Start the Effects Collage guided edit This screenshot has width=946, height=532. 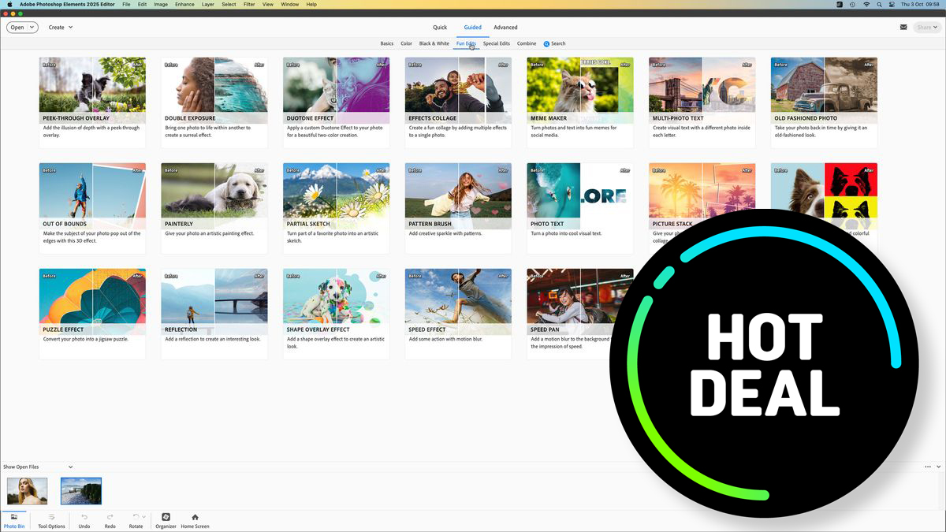click(458, 102)
